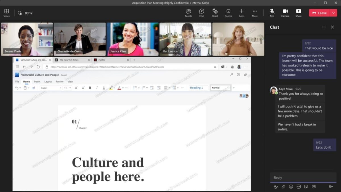Attach a file with the paperclip icon
This screenshot has height=192, width=341.
(283, 187)
